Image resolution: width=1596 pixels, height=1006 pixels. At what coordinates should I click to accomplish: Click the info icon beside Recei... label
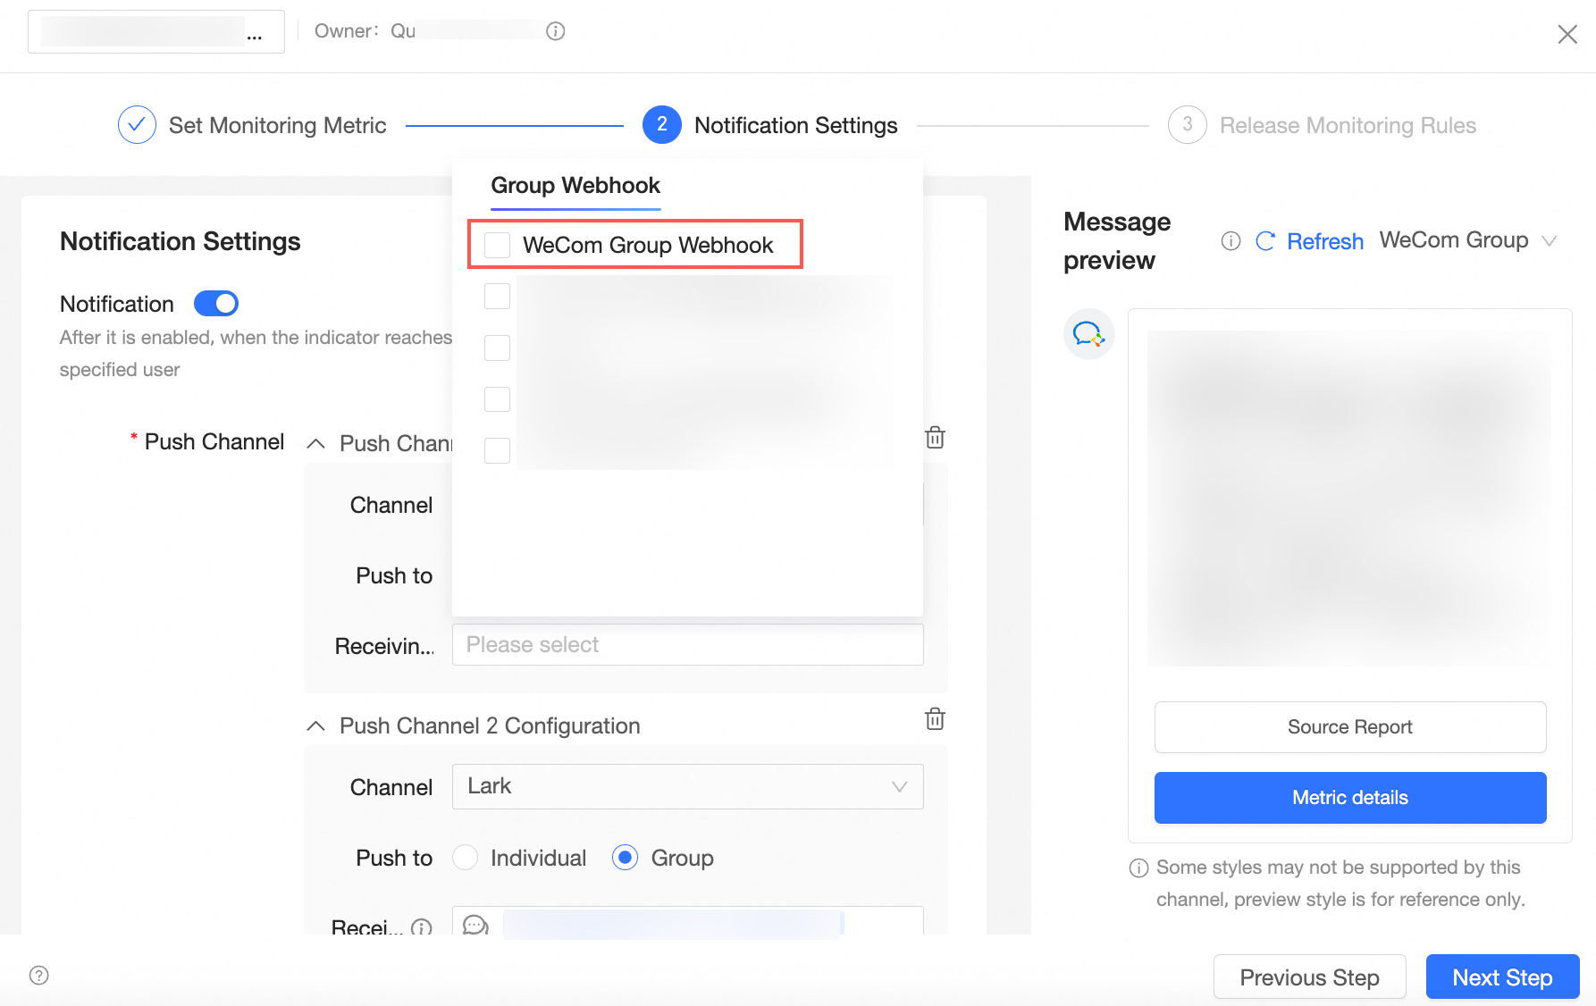click(422, 927)
